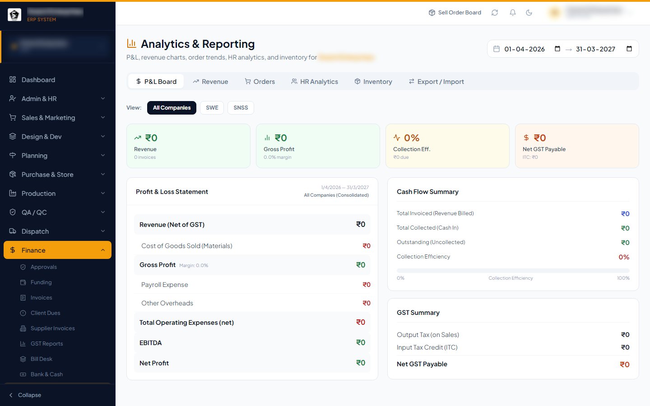Image resolution: width=650 pixels, height=406 pixels.
Task: Open the Export / Import tab
Action: coord(436,81)
